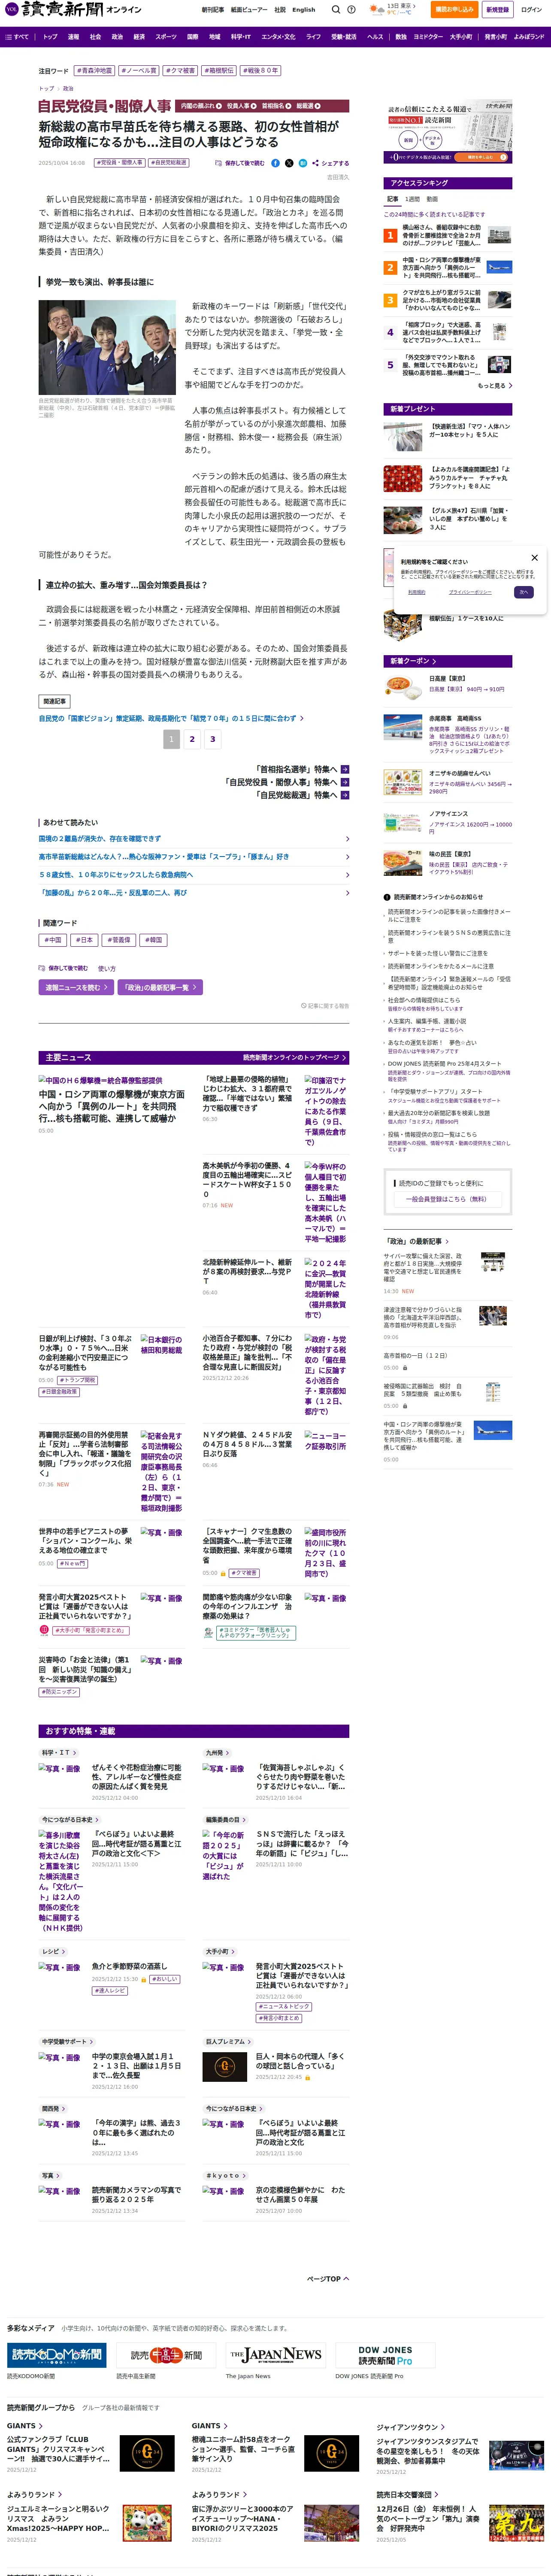Go to article page 3
551x2576 pixels.
[212, 739]
